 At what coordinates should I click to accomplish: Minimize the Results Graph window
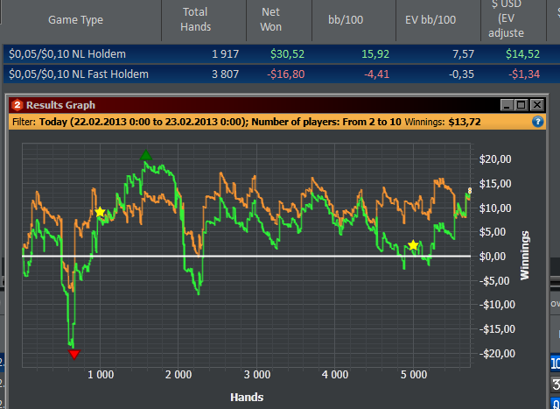point(508,105)
